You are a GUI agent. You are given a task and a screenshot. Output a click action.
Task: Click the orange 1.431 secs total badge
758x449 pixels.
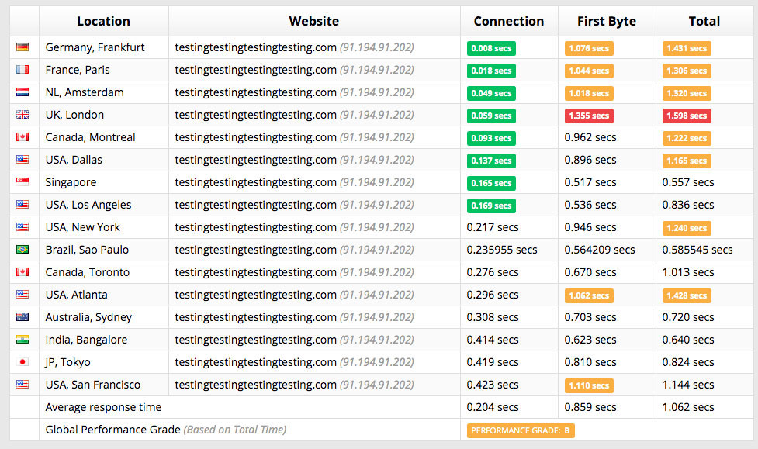[687, 48]
